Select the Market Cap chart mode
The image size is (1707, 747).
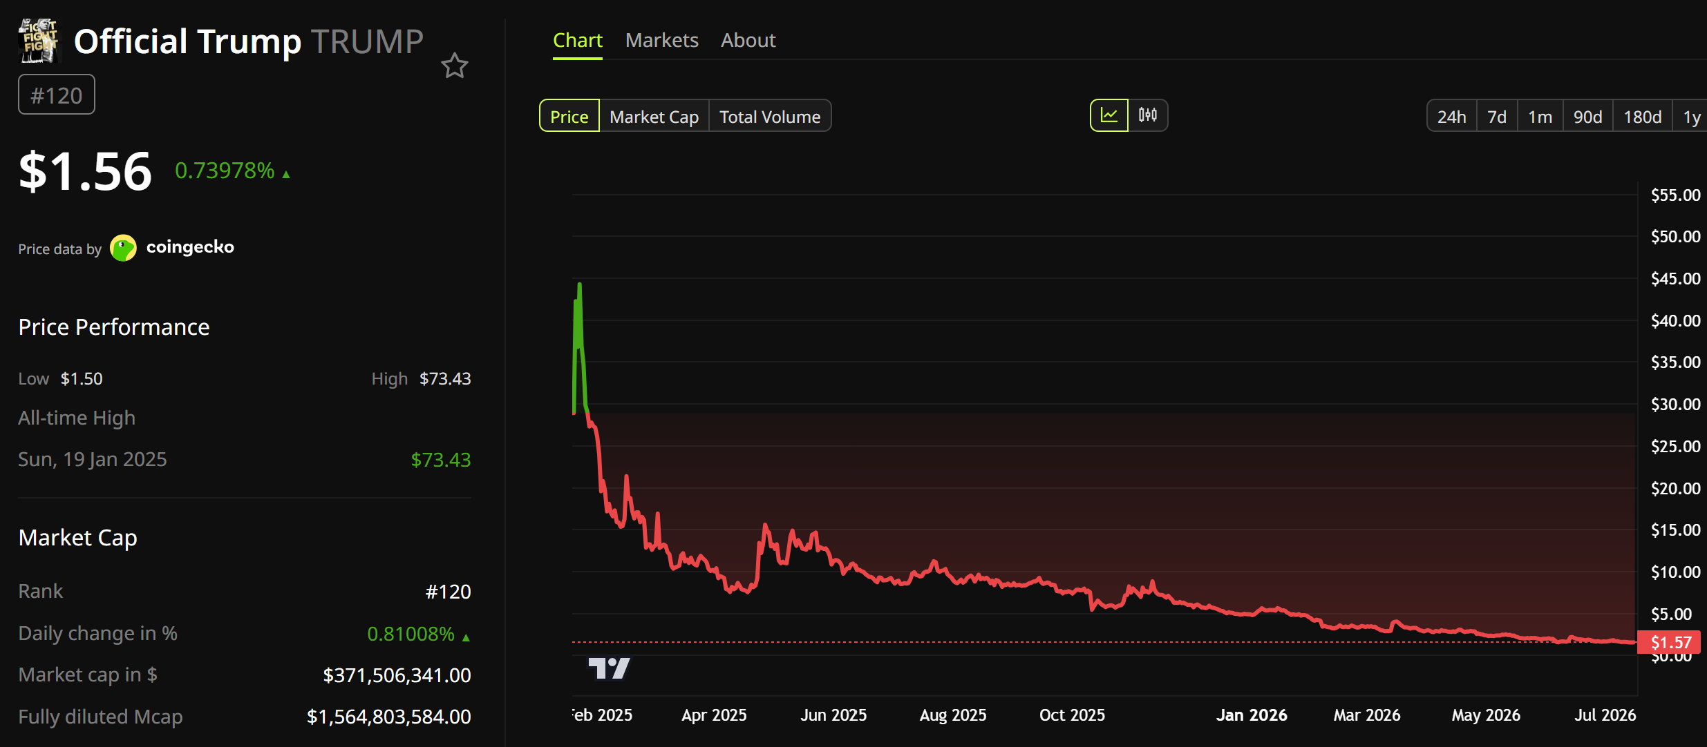coord(654,116)
